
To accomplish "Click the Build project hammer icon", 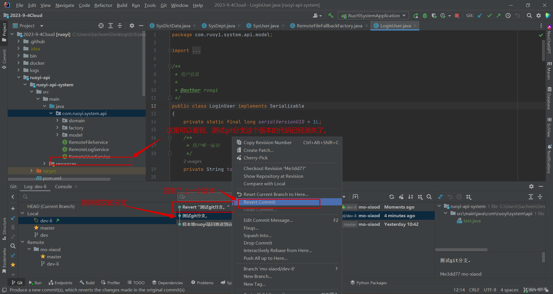I will click(x=331, y=16).
